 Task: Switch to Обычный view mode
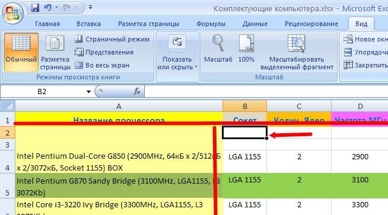pyautogui.click(x=21, y=52)
